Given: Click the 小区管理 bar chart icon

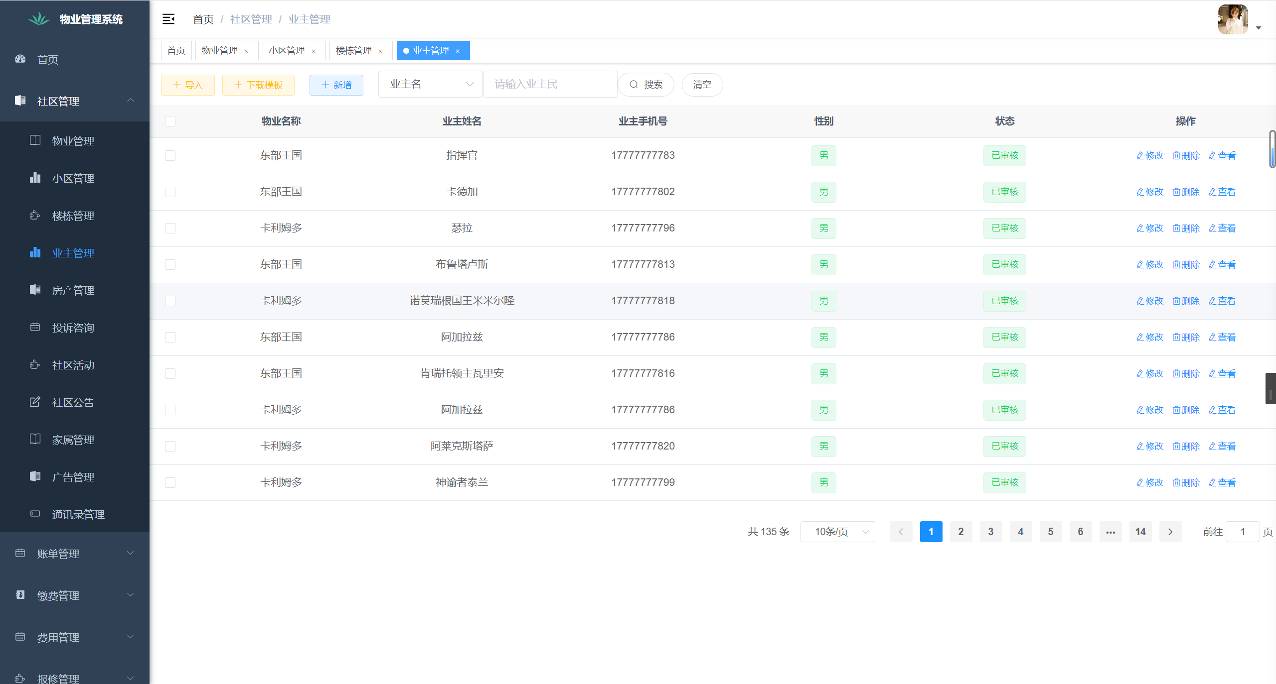Looking at the screenshot, I should [x=35, y=178].
